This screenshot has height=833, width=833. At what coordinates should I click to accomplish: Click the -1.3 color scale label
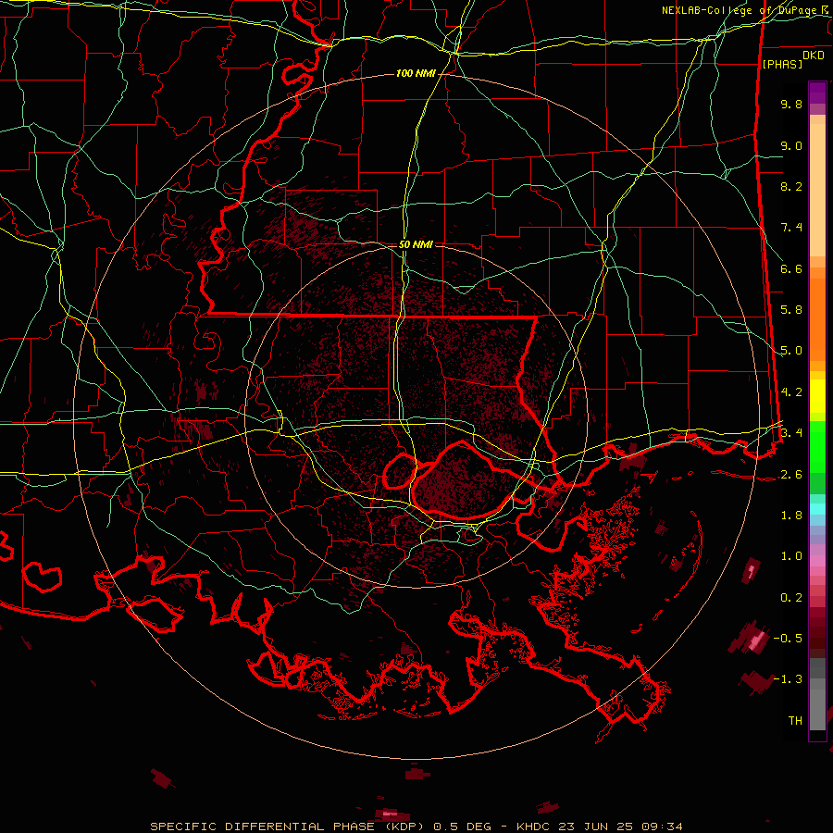coord(788,680)
